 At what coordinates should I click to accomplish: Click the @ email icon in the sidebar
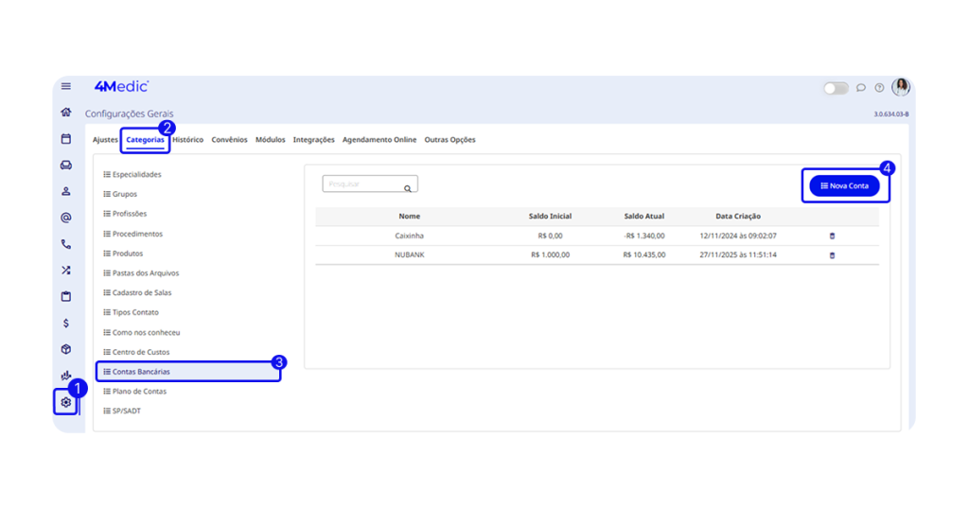65,218
